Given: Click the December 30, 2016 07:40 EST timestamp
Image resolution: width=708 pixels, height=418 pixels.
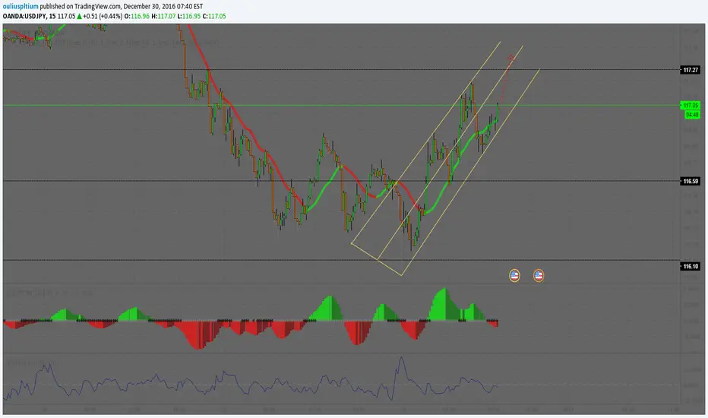Looking at the screenshot, I should (x=163, y=7).
